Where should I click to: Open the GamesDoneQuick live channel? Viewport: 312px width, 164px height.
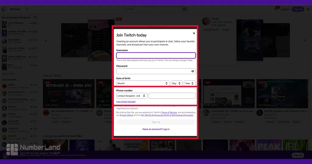tap(19, 100)
